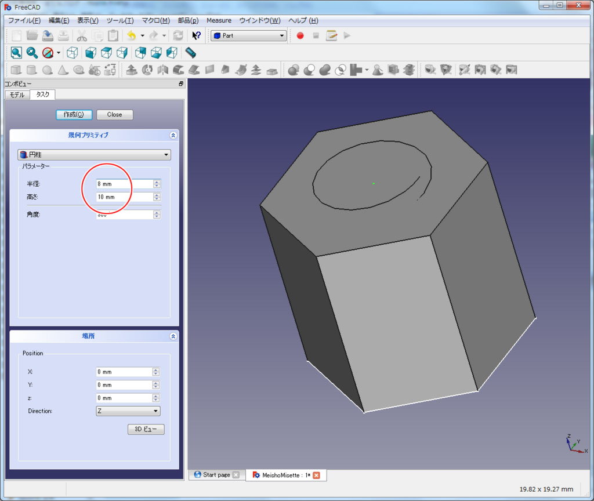Image resolution: width=594 pixels, height=501 pixels.
Task: Click the yellow Undo arrow
Action: coord(132,35)
